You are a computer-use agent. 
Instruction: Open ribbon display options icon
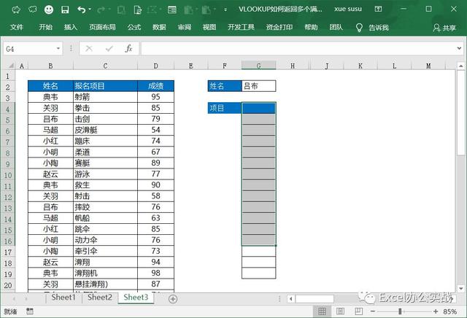tap(378, 9)
